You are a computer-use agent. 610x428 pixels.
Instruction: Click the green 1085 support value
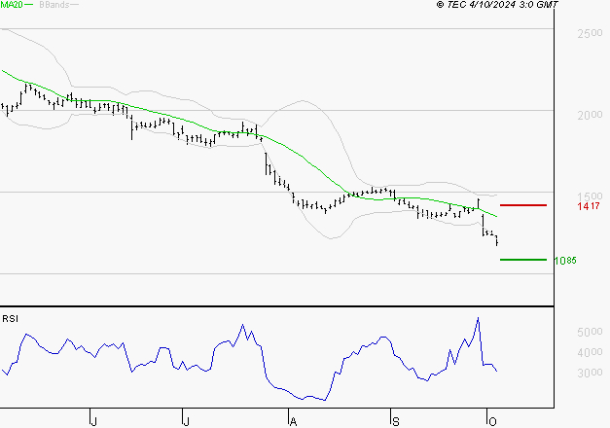[565, 261]
